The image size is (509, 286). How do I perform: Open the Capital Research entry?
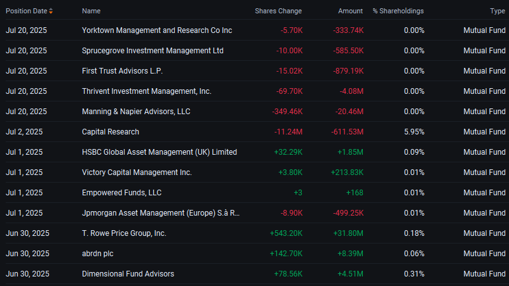pyautogui.click(x=111, y=132)
